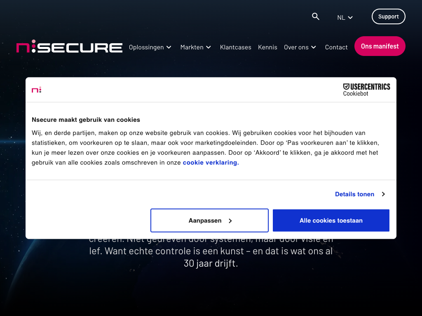The image size is (422, 316).
Task: Open the NL language dropdown
Action: pos(345,17)
